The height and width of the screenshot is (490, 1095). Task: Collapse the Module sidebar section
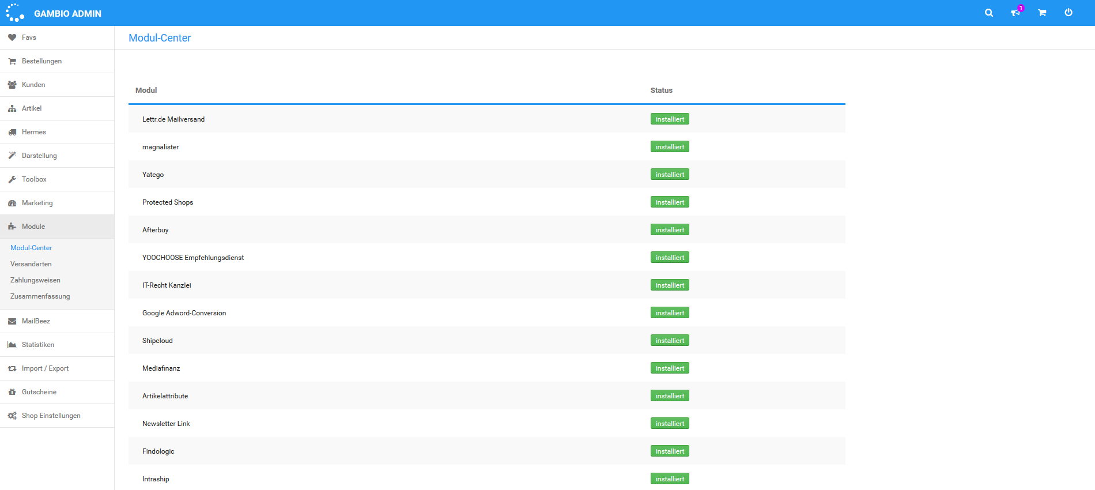[x=33, y=227]
